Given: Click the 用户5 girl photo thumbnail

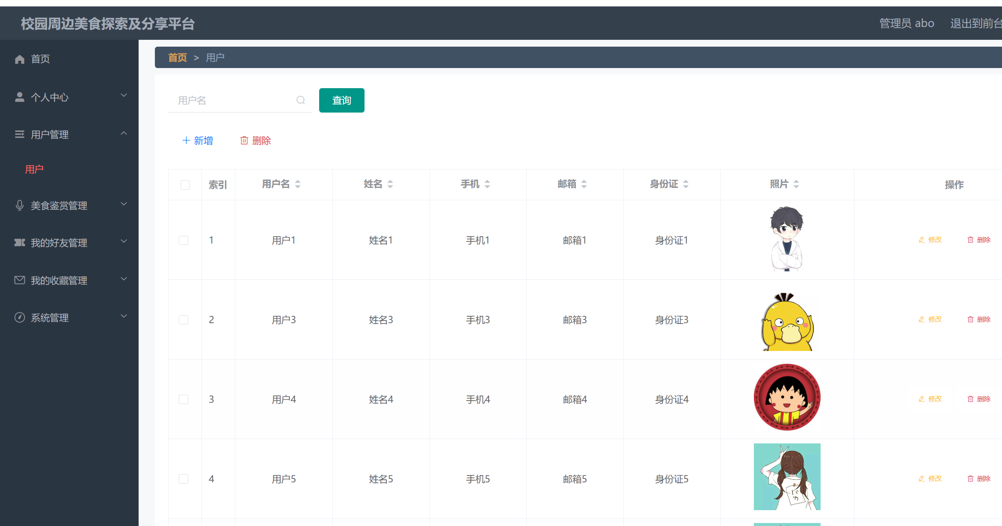Looking at the screenshot, I should point(787,476).
